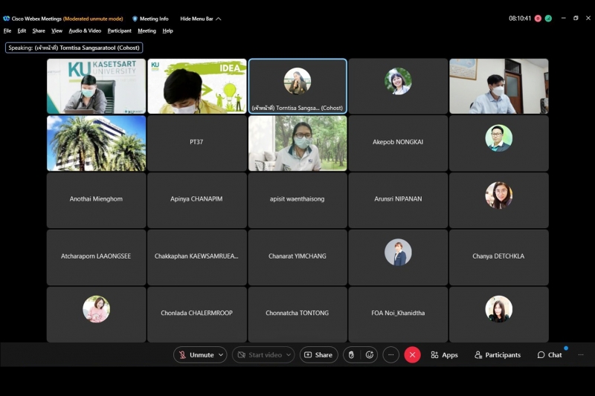Open the reactions smiley icon
Image resolution: width=595 pixels, height=396 pixels.
pos(370,355)
